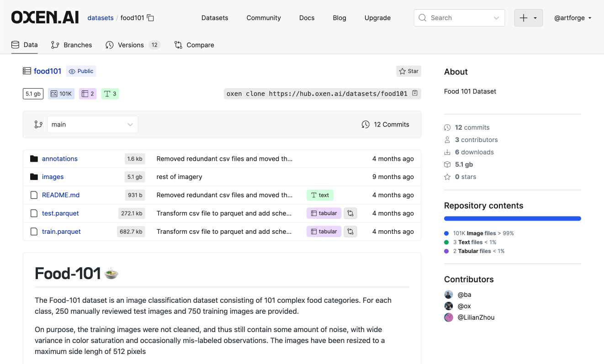Open the annotations folder
Screen dimensions: 604x364
coord(60,158)
